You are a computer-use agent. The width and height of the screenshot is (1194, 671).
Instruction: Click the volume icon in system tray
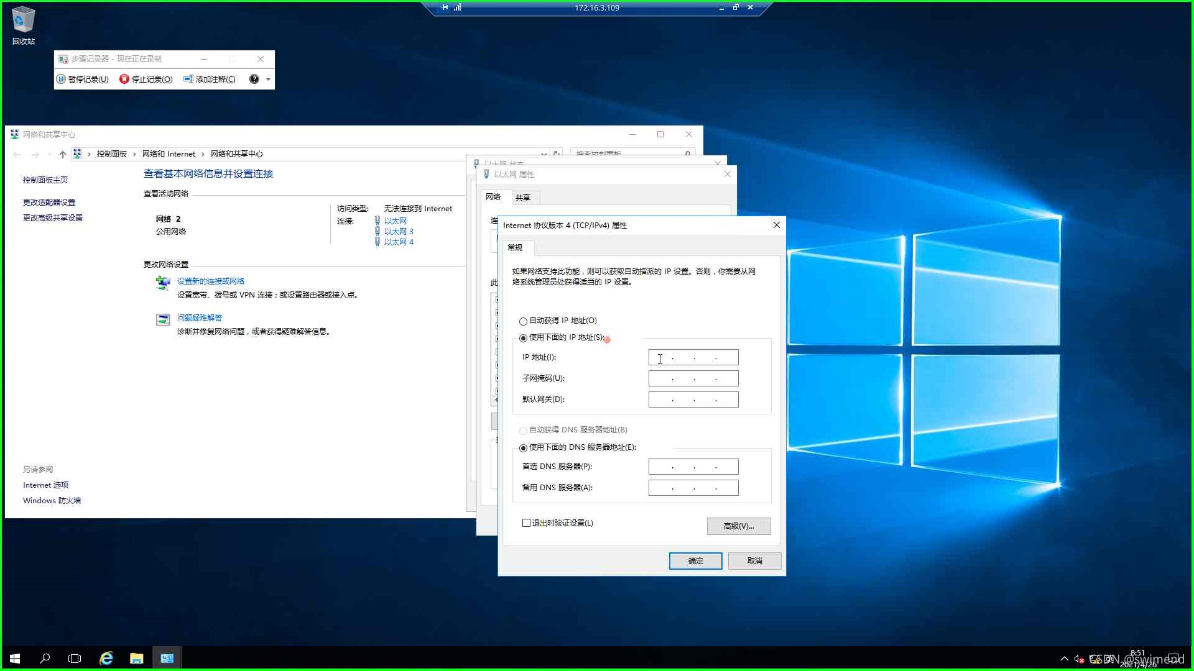click(x=1079, y=659)
